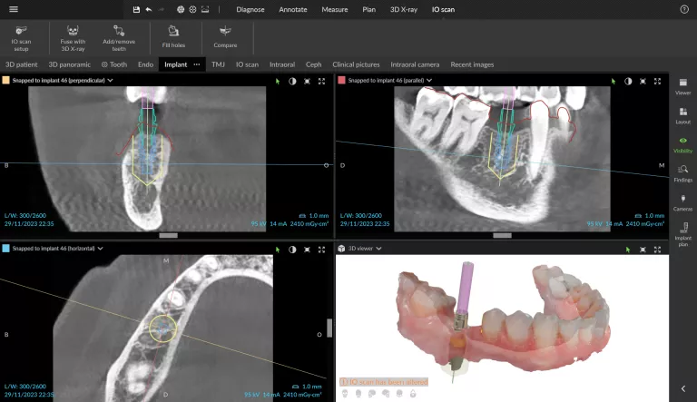Switch to the Endo tab
Screen dimensions: 697x402
tap(145, 64)
